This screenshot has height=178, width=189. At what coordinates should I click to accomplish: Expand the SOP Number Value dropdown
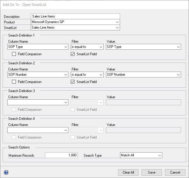pyautogui.click(x=144, y=75)
